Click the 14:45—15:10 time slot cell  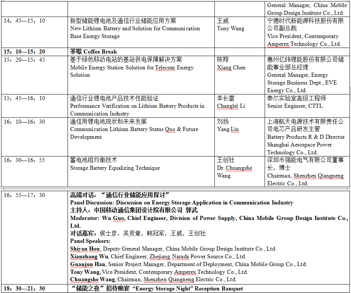coord(24,21)
